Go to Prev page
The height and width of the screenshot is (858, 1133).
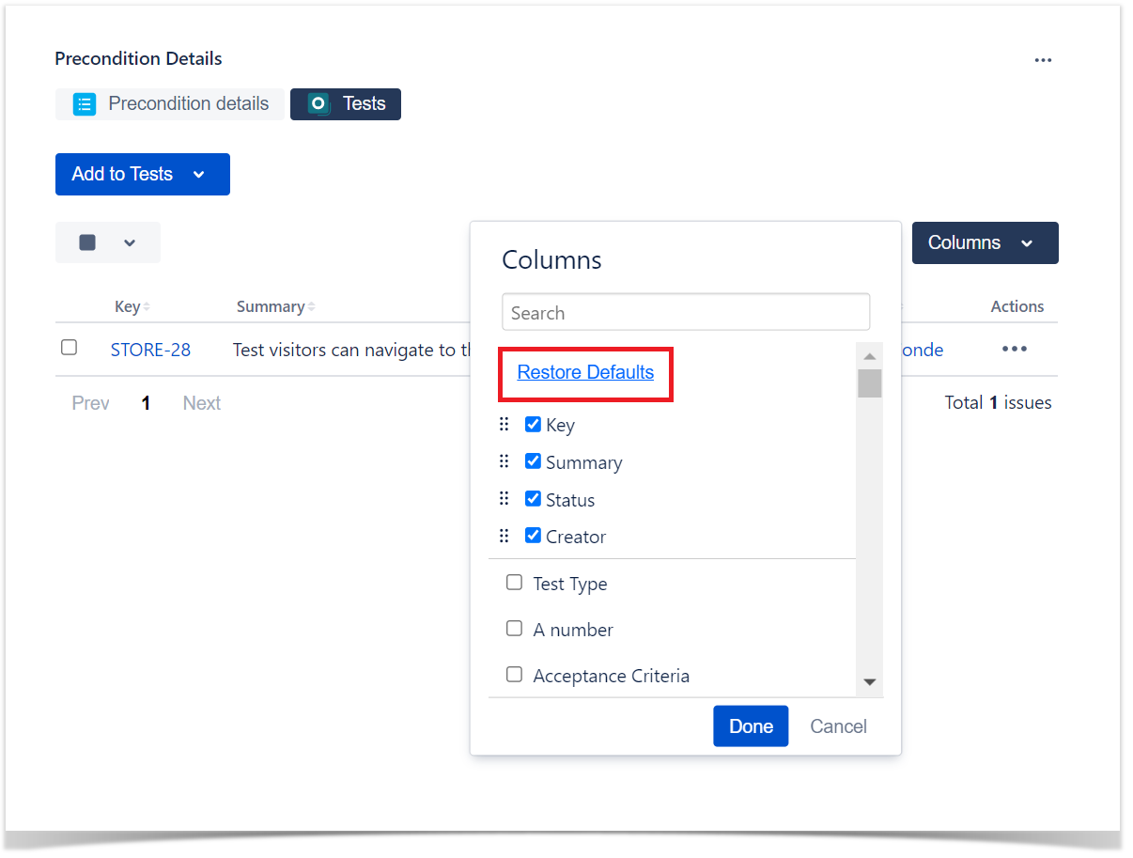(x=90, y=403)
